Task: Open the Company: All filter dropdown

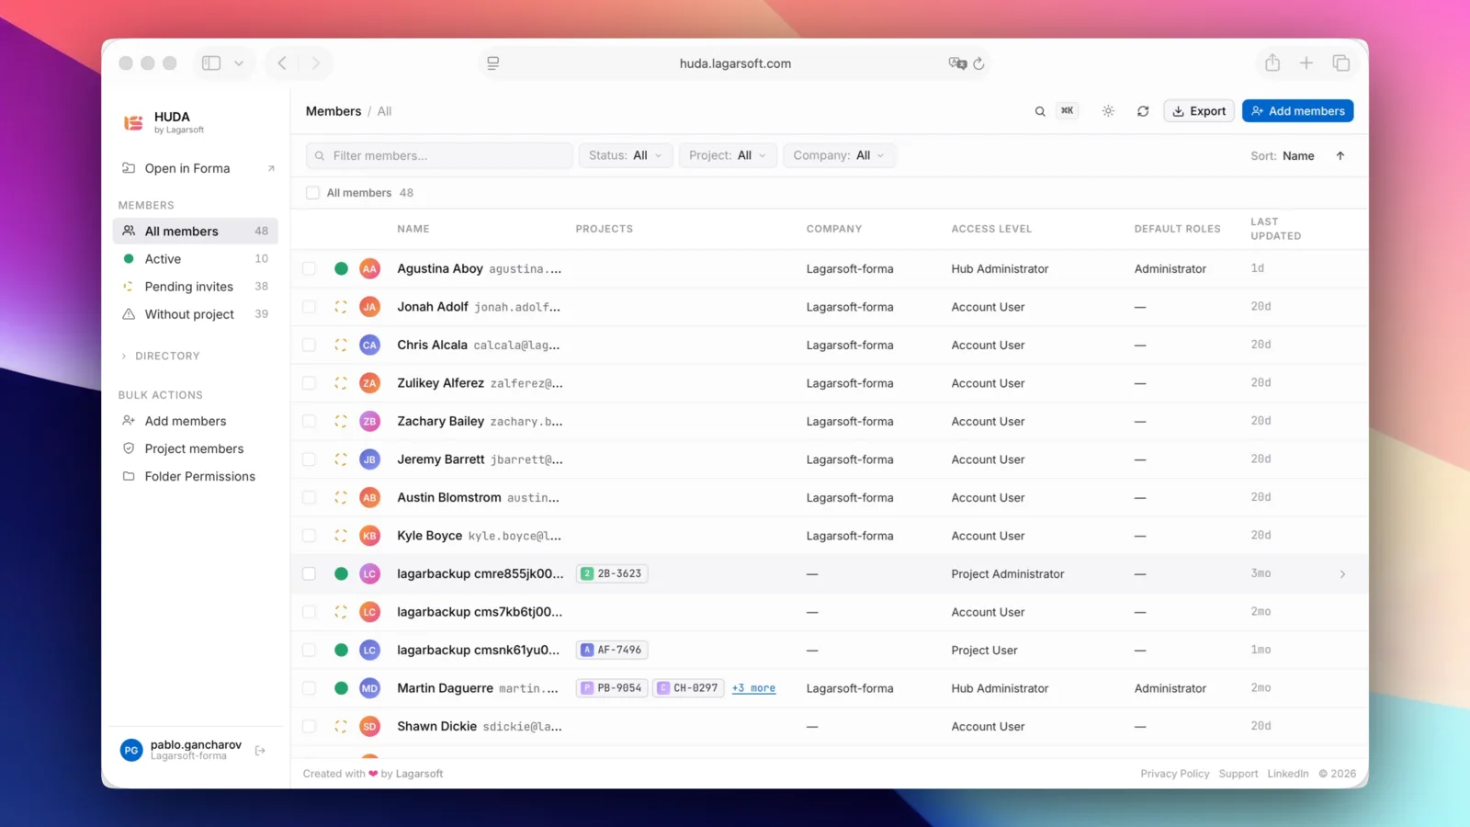Action: 839,156
